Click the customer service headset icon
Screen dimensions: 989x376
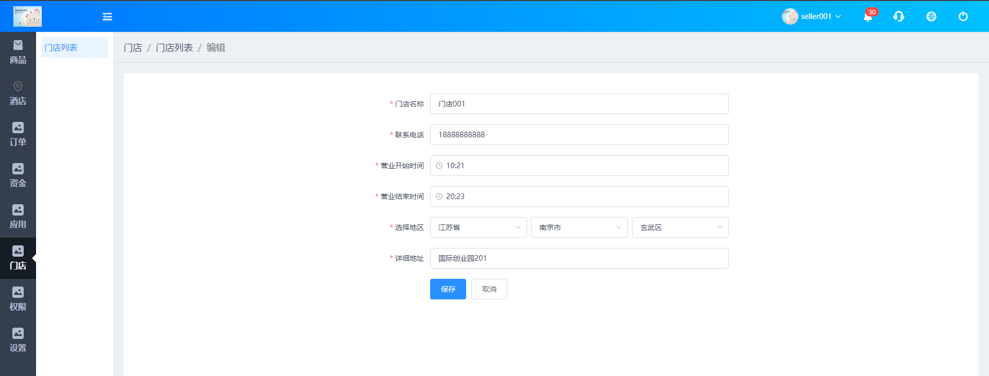pos(899,17)
